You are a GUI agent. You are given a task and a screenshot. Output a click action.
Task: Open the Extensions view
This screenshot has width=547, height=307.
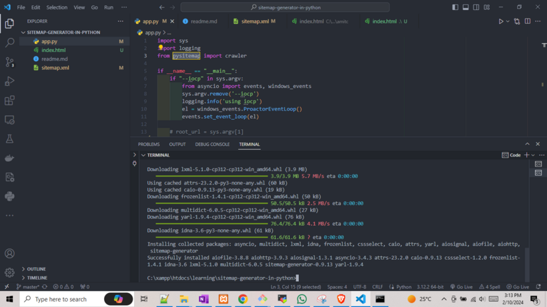[x=9, y=101]
